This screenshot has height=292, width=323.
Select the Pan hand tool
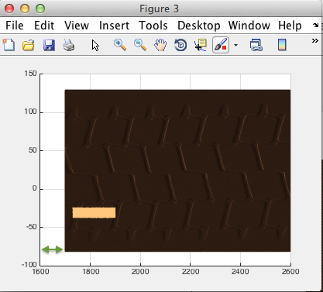coord(160,45)
